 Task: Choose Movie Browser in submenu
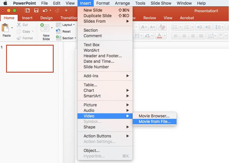tap(154, 116)
